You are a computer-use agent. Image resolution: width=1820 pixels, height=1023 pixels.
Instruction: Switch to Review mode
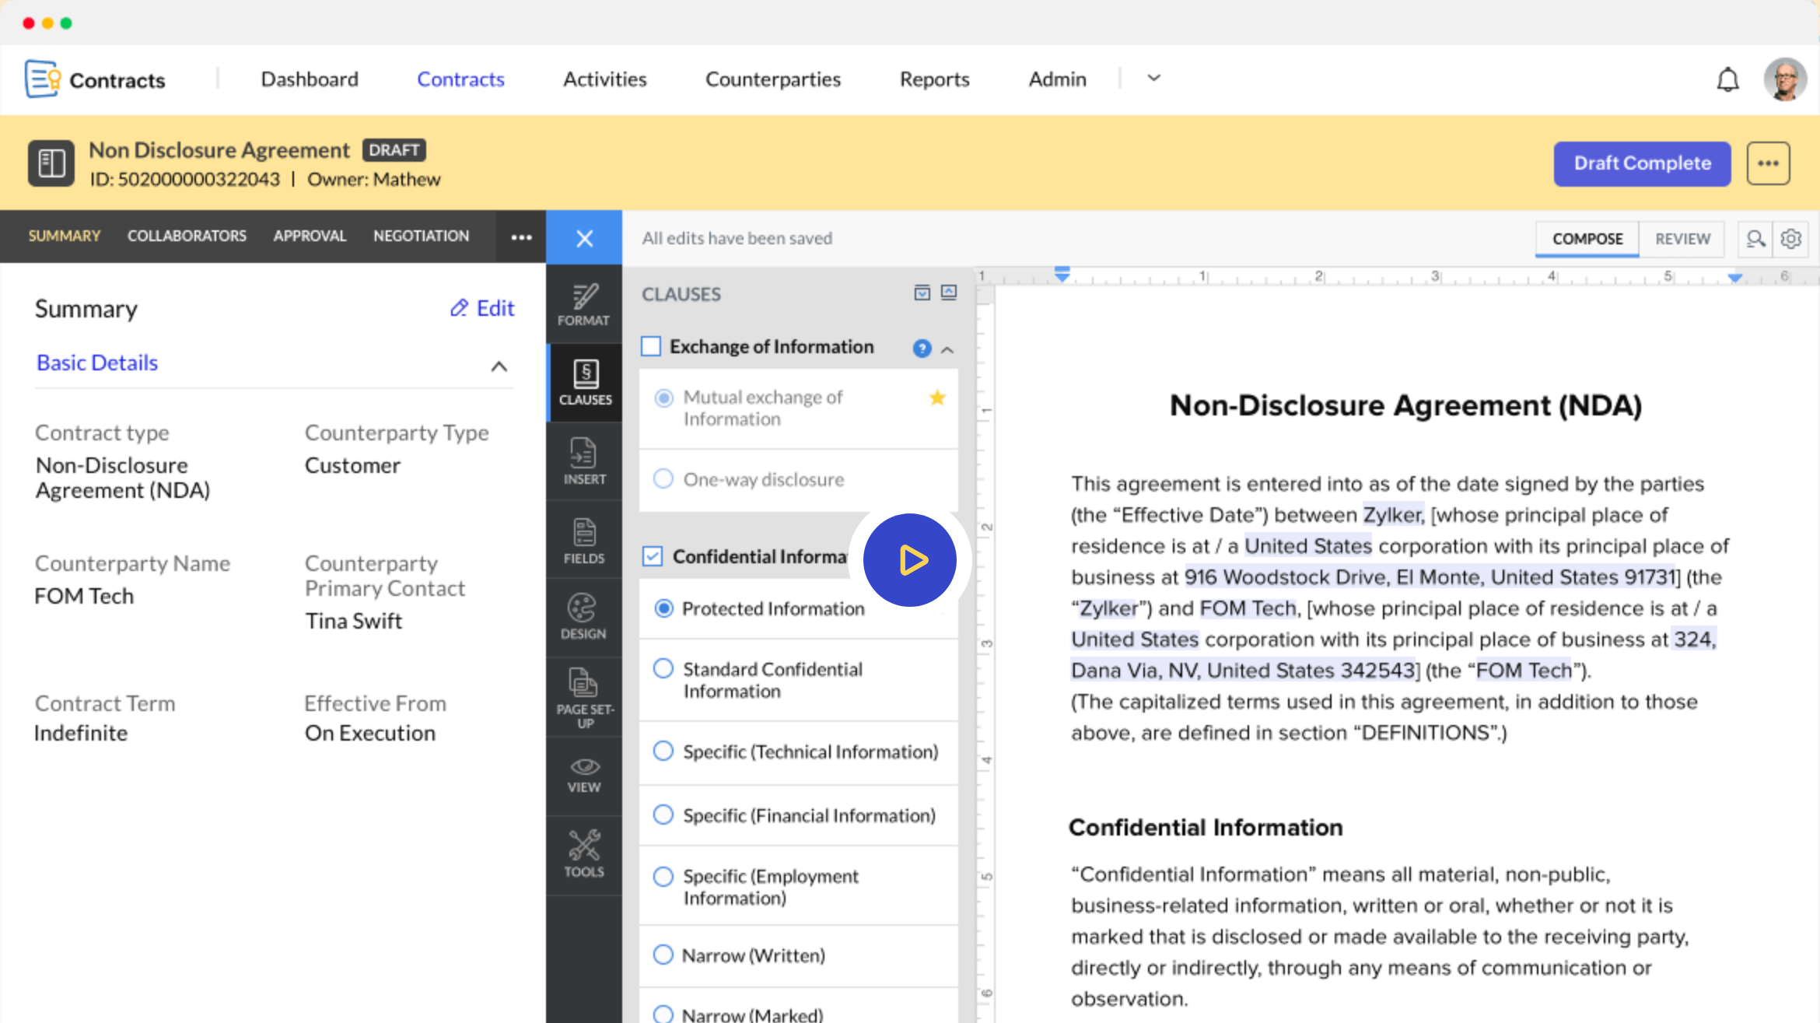tap(1682, 239)
